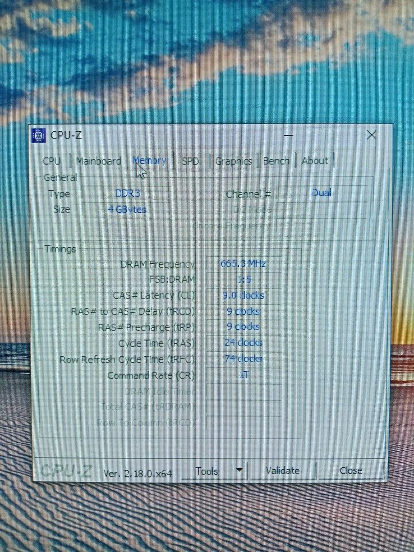
Task: Click the 24 clocks tRAS value
Action: click(x=243, y=343)
